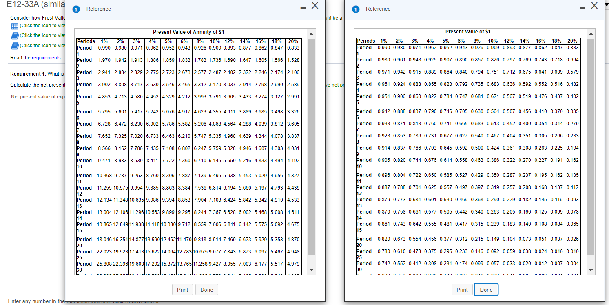Click Done in the annuity Reference dialog

point(207,290)
